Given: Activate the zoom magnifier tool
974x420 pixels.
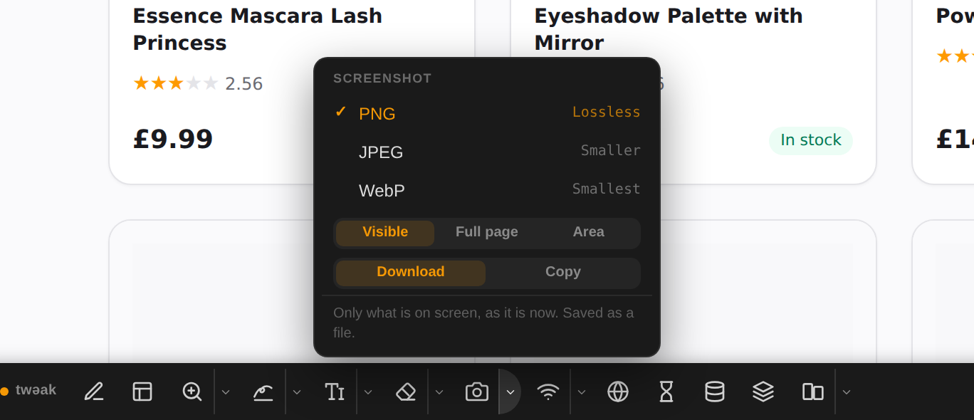Looking at the screenshot, I should tap(192, 392).
